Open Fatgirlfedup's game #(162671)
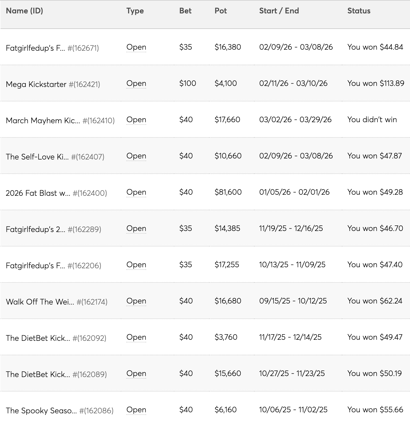 tap(35, 48)
